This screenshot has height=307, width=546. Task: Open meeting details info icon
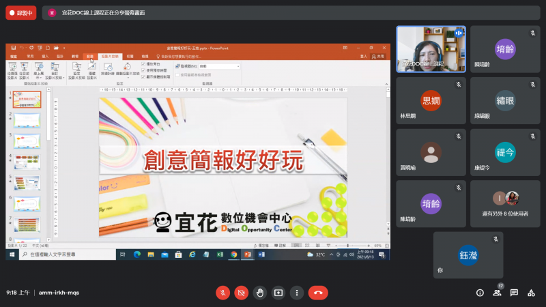[480, 293]
